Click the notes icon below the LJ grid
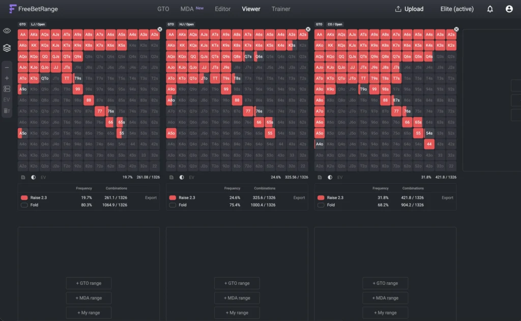521x321 pixels. coord(23,177)
